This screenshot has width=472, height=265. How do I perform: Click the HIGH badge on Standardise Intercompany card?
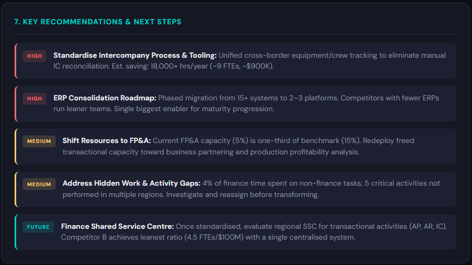coord(35,56)
